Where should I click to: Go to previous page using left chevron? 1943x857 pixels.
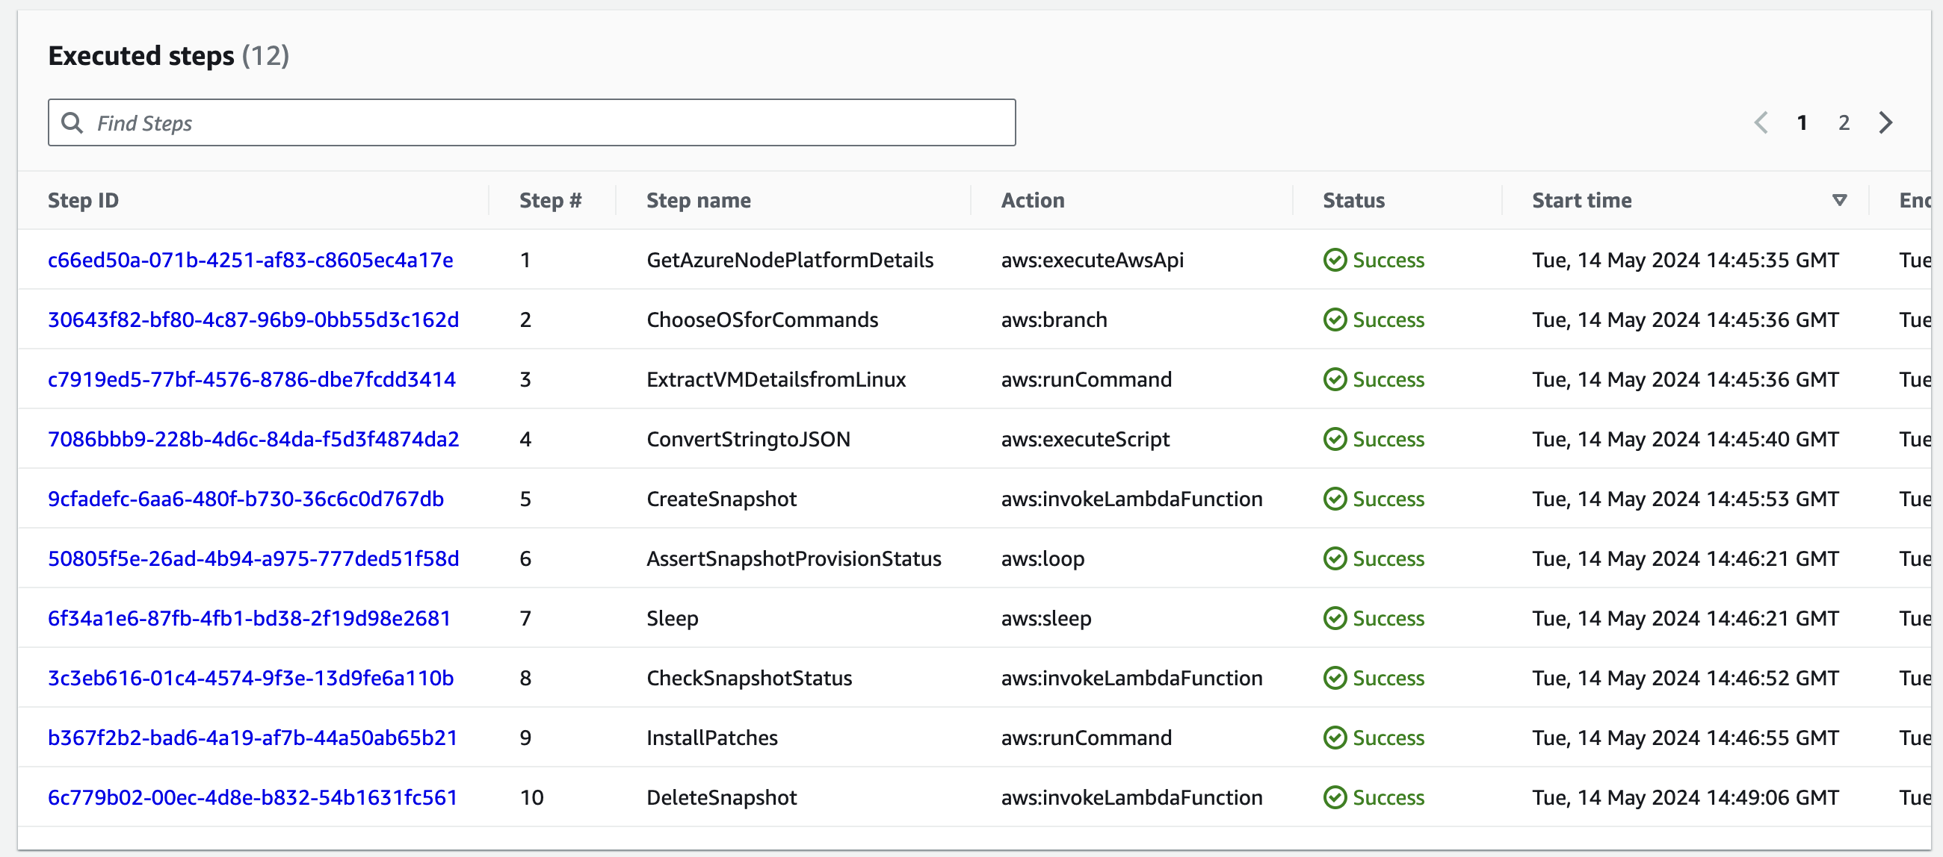coord(1761,123)
